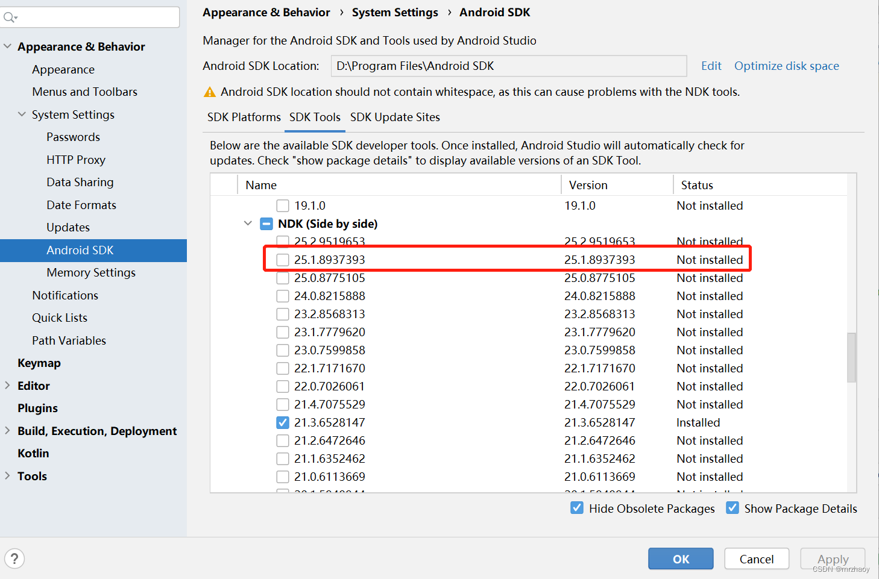Click the Android SDK Location field
This screenshot has height=579, width=879.
point(509,66)
